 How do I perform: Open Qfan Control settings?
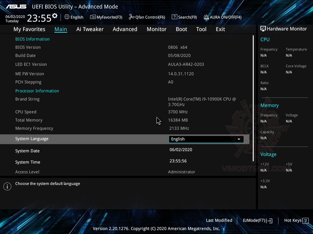click(x=147, y=17)
